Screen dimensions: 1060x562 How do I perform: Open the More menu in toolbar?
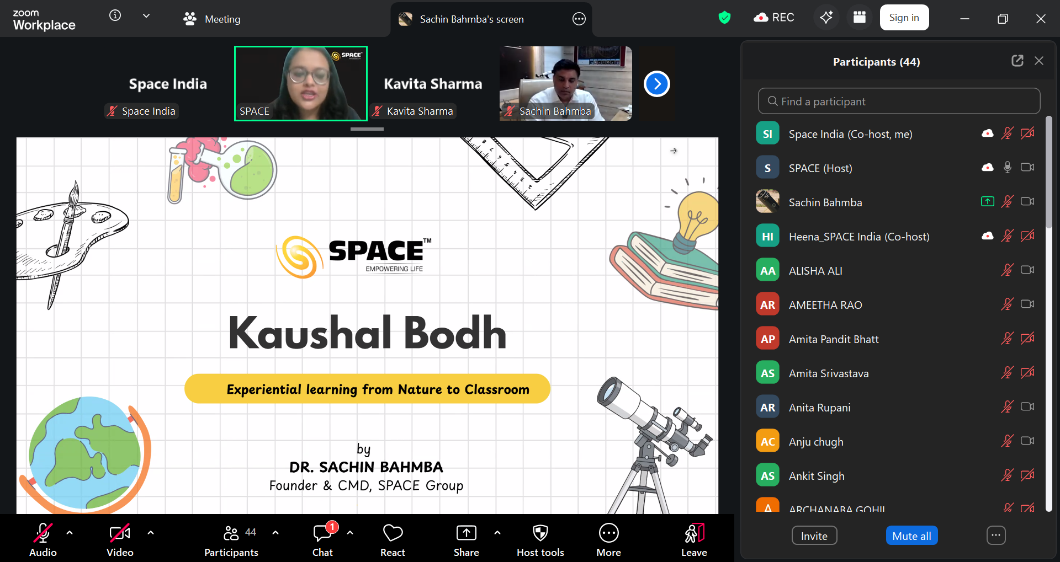coord(608,540)
